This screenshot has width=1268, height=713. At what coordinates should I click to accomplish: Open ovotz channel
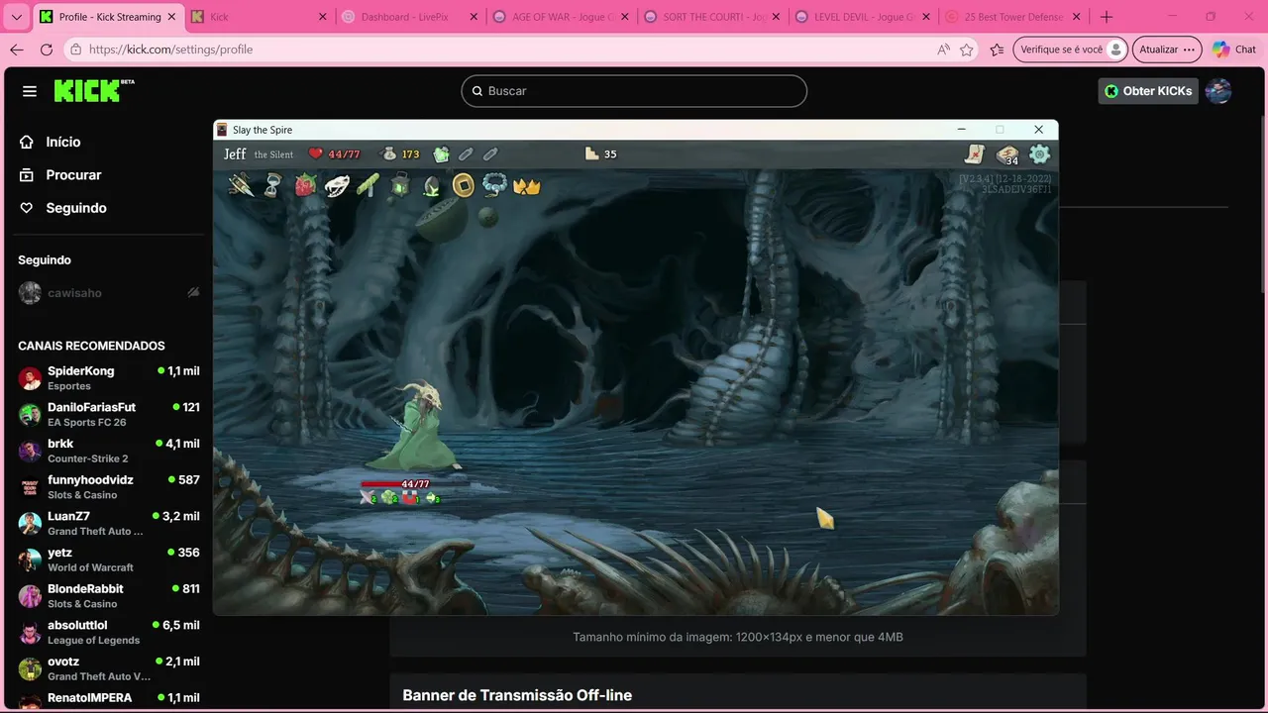[108, 668]
